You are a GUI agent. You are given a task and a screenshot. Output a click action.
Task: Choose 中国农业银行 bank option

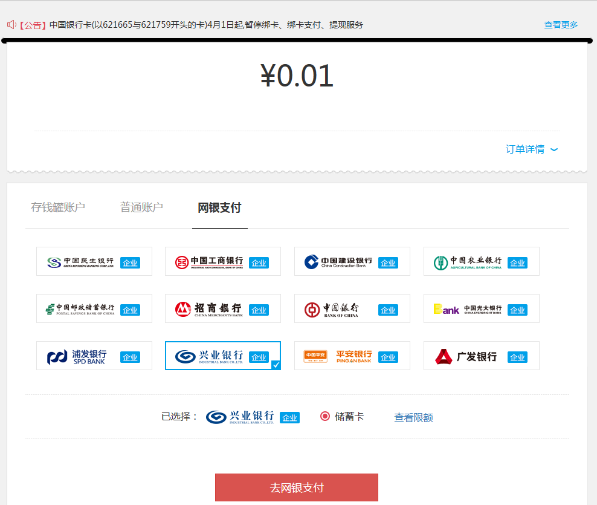tap(481, 261)
